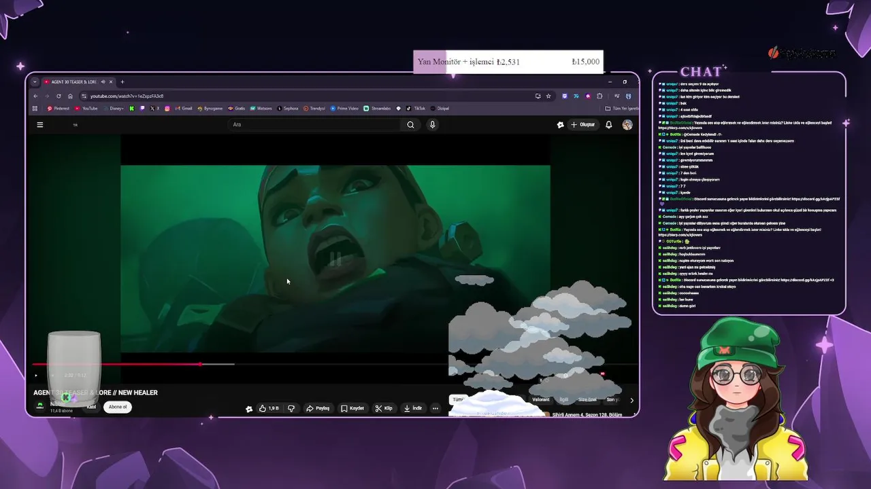
Task: Open the Watsons bookmark
Action: 261,109
